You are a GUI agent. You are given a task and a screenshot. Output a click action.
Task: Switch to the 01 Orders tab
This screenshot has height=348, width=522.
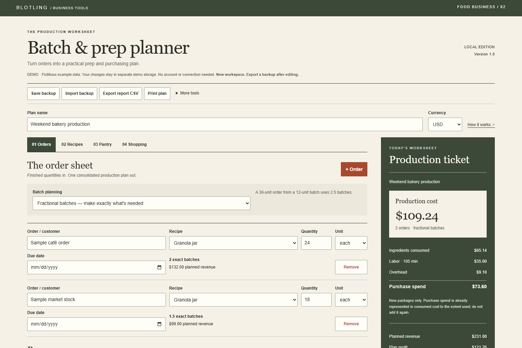click(41, 144)
